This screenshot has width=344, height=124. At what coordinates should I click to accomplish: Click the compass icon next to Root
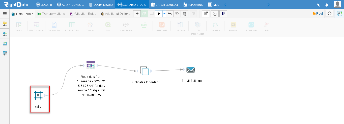[x=329, y=14]
